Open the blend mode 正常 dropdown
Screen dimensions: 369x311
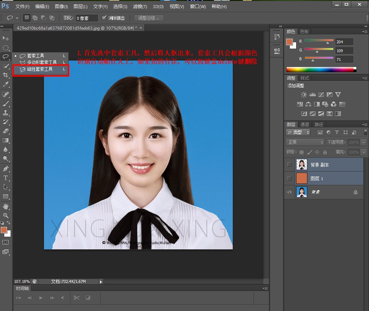pyautogui.click(x=305, y=142)
